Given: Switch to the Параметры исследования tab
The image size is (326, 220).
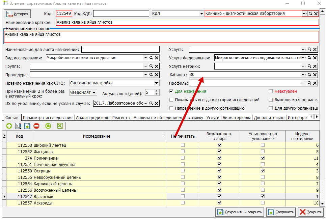Looking at the screenshot, I should [x=48, y=118].
